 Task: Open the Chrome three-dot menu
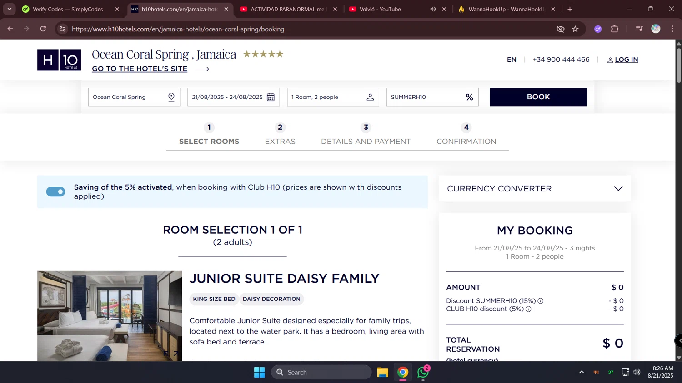click(x=672, y=29)
